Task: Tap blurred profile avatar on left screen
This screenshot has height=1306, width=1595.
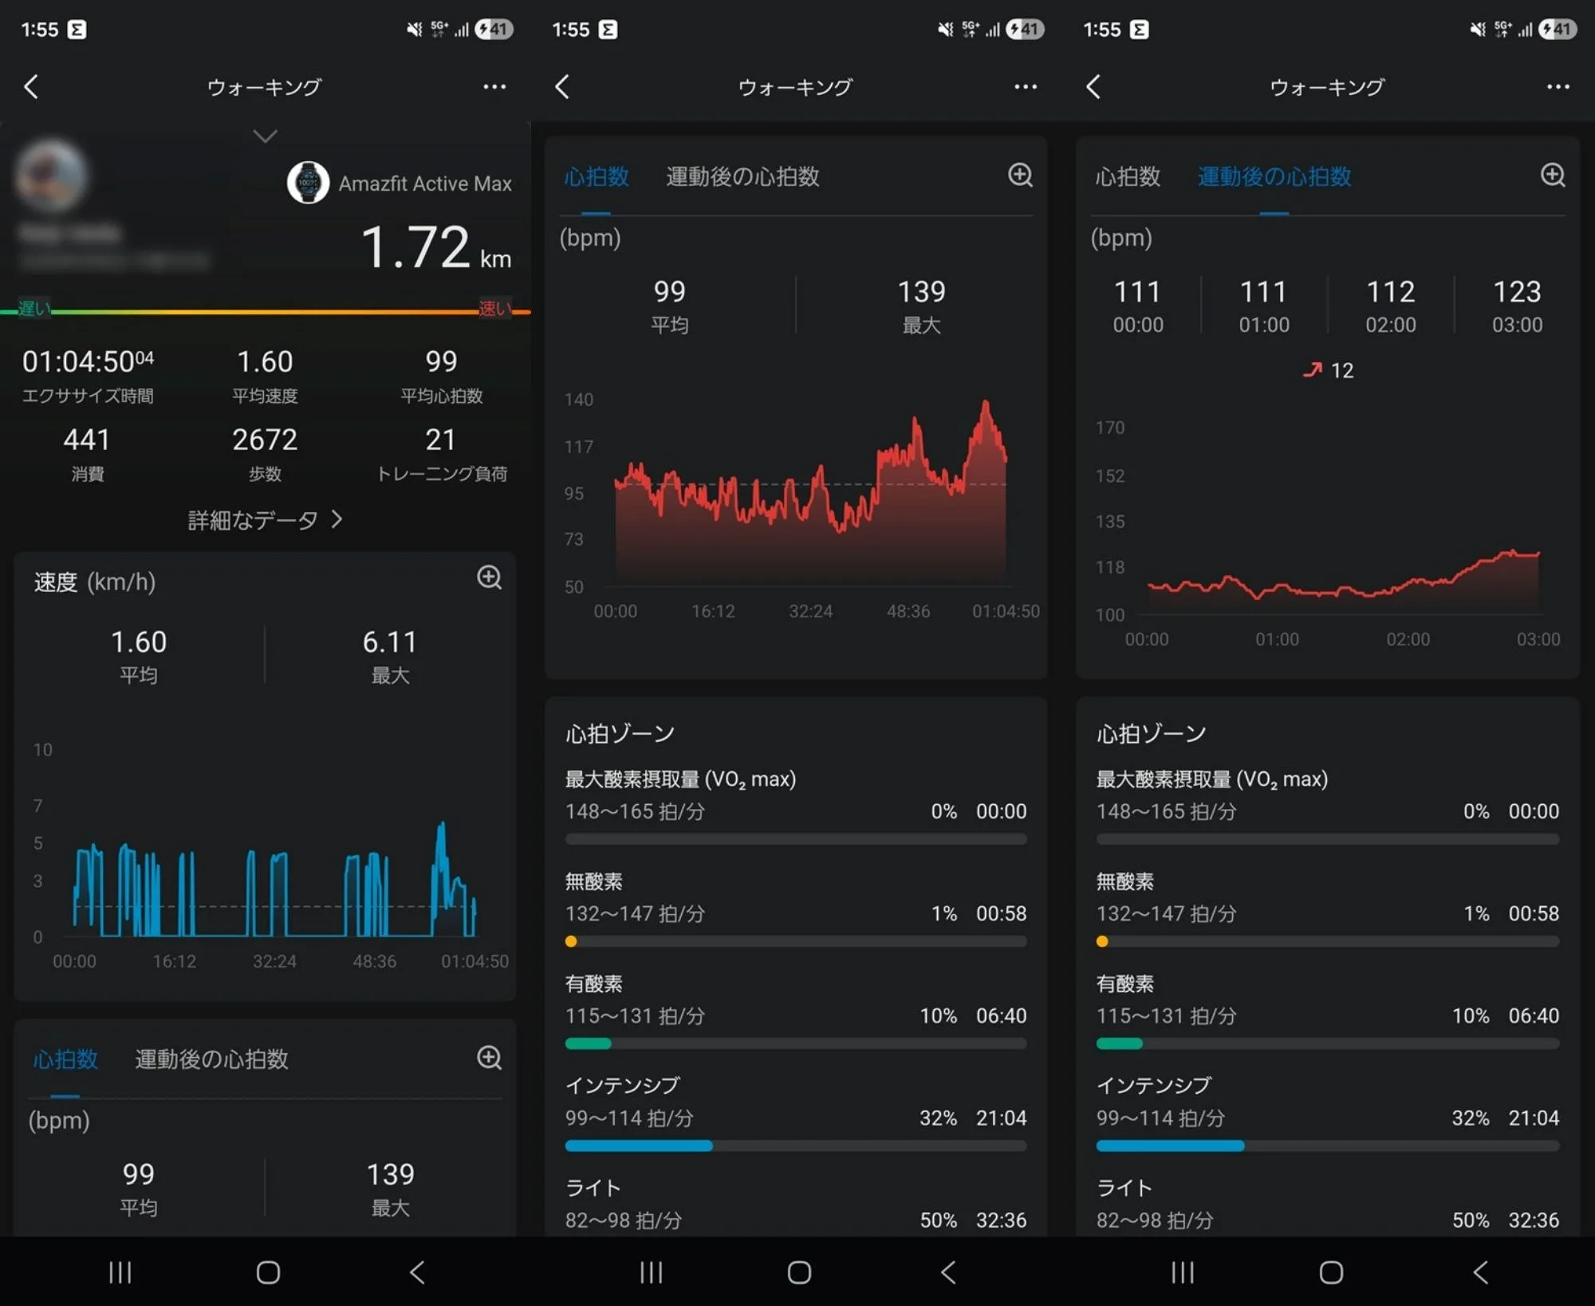Action: point(52,176)
